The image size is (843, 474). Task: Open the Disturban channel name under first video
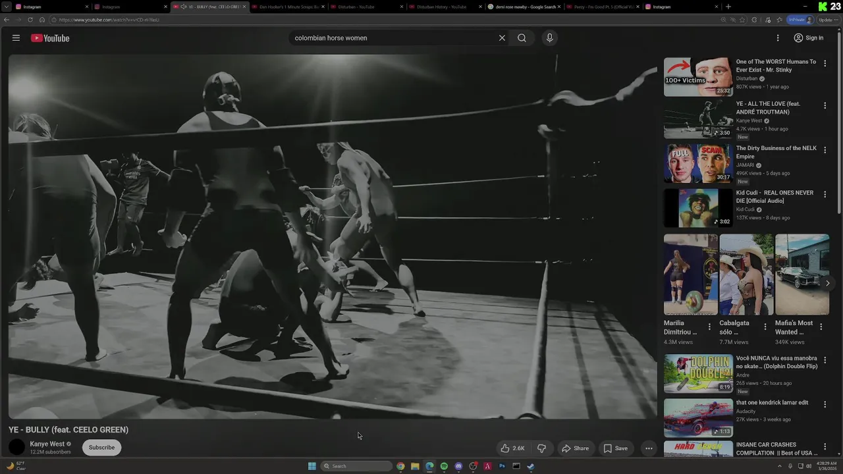pyautogui.click(x=747, y=78)
